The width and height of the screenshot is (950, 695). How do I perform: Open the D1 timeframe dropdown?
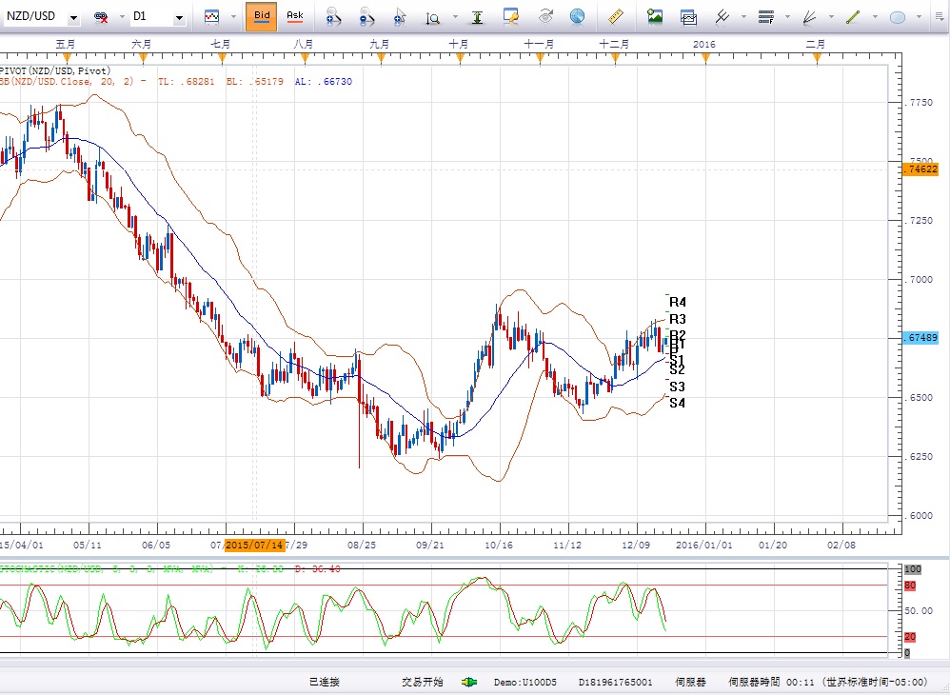click(180, 17)
